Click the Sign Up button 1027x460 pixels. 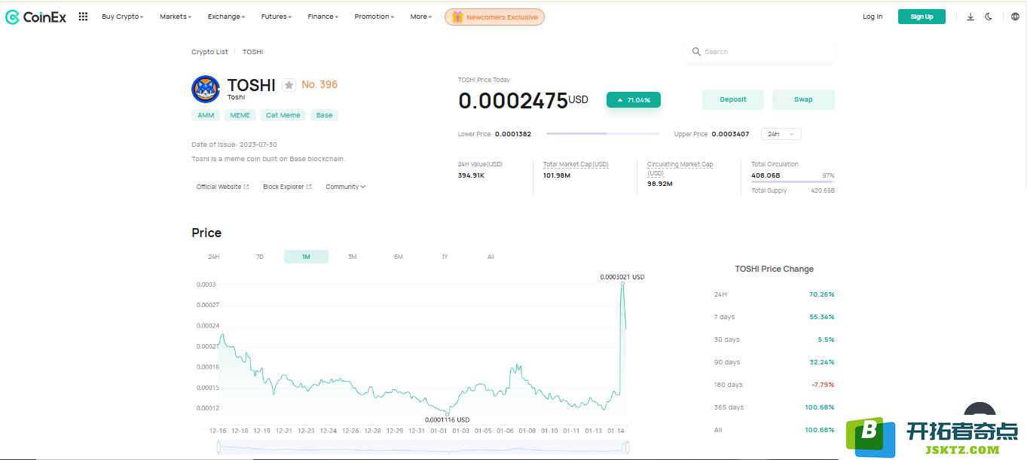pos(922,17)
